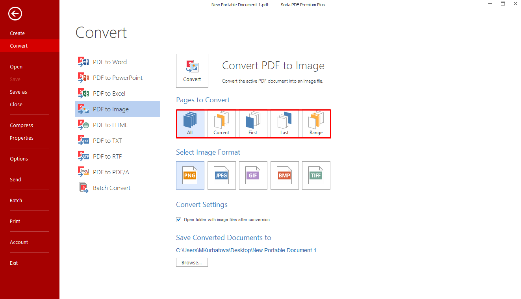Select the Current page option

[x=221, y=124]
